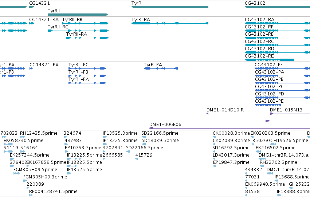
Task: Select EST RH32702.3prime
Action: [278, 162]
